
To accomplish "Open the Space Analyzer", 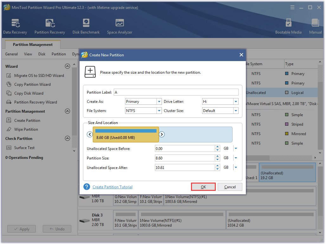I will tap(119, 26).
